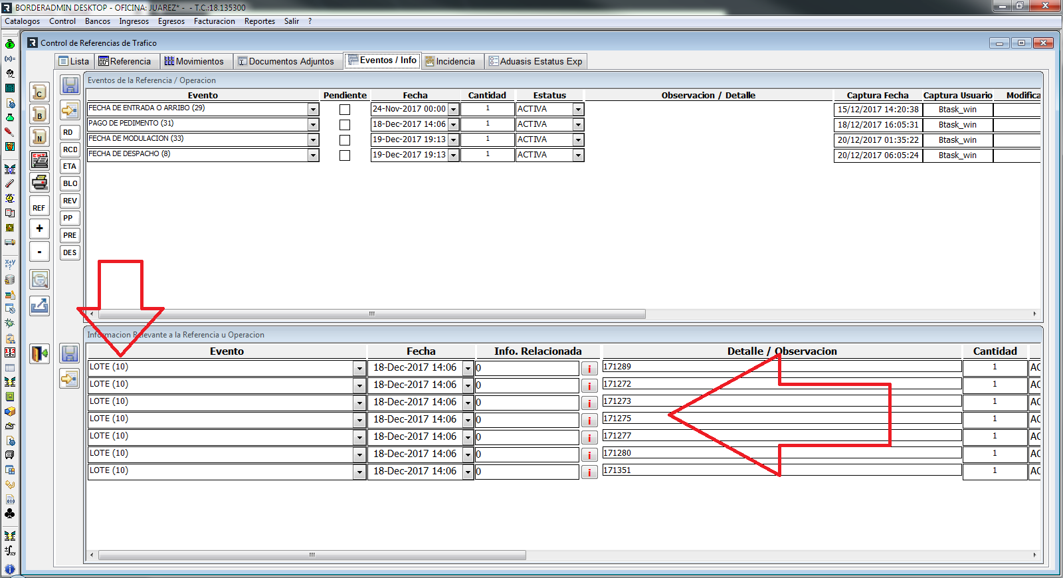Viewport: 1063px width, 578px height.
Task: Open the Movimientos tab
Action: [x=195, y=61]
